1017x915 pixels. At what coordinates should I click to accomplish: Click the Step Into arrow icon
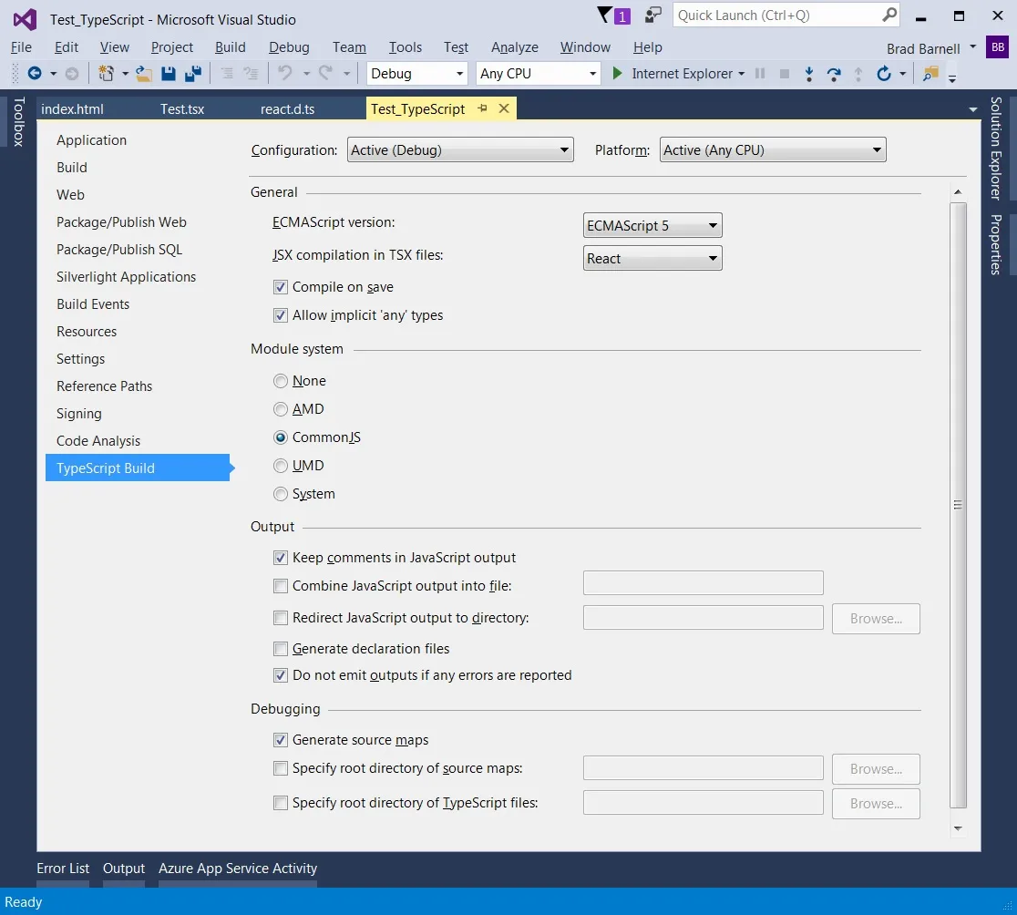pyautogui.click(x=809, y=74)
